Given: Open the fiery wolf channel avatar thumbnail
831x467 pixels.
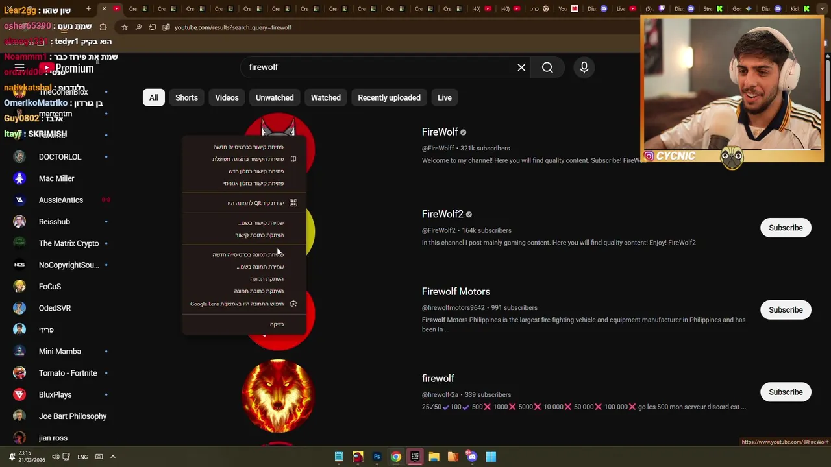Looking at the screenshot, I should tap(278, 396).
